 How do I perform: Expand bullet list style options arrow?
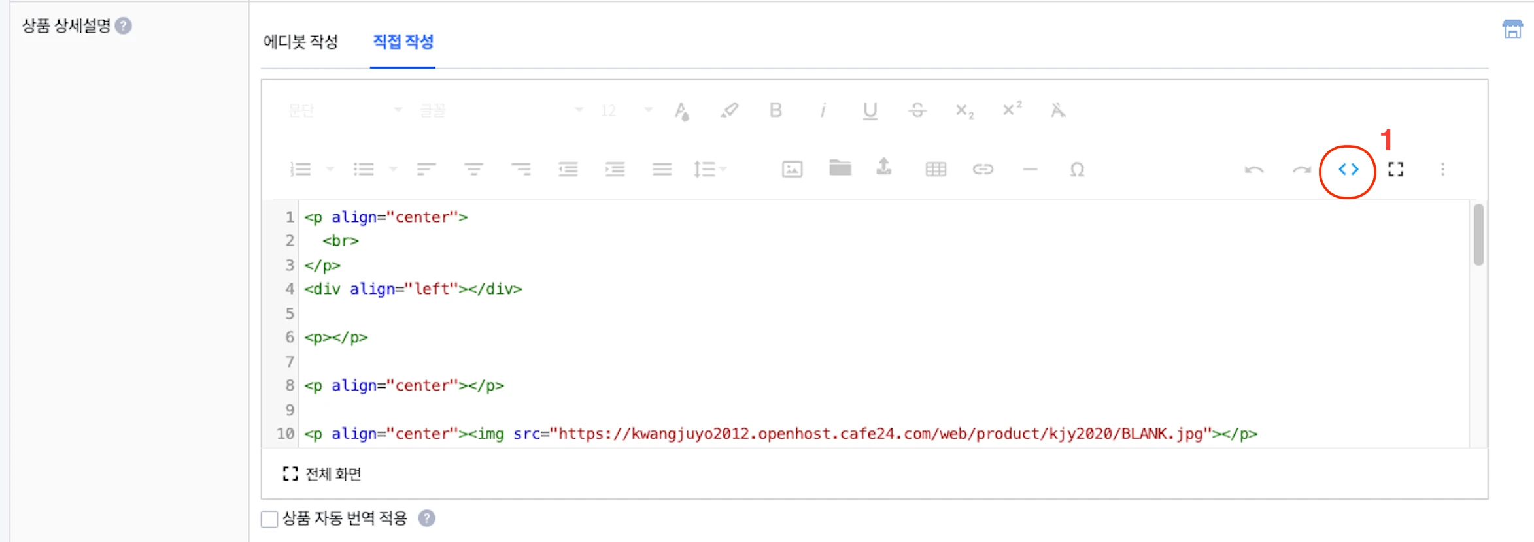(x=393, y=170)
